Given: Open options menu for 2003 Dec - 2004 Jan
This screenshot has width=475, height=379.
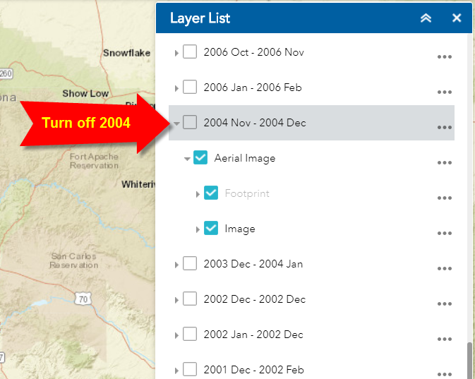Looking at the screenshot, I should click(x=444, y=268).
